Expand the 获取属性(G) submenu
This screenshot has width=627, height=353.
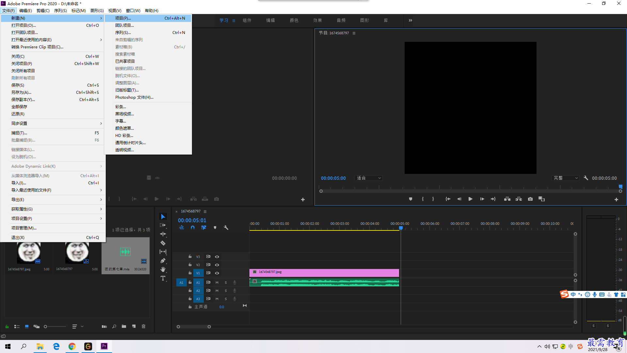coord(52,209)
